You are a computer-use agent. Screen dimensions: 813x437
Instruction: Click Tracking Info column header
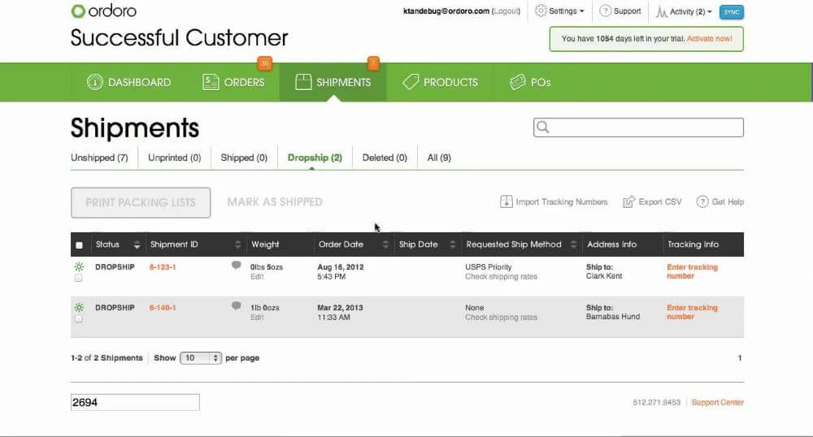693,244
